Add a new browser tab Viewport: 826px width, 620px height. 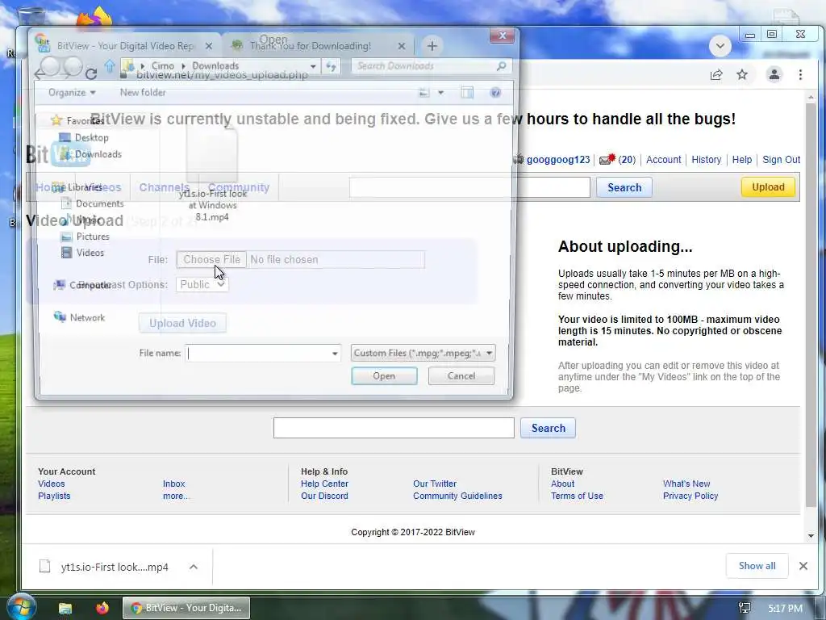[x=432, y=46]
